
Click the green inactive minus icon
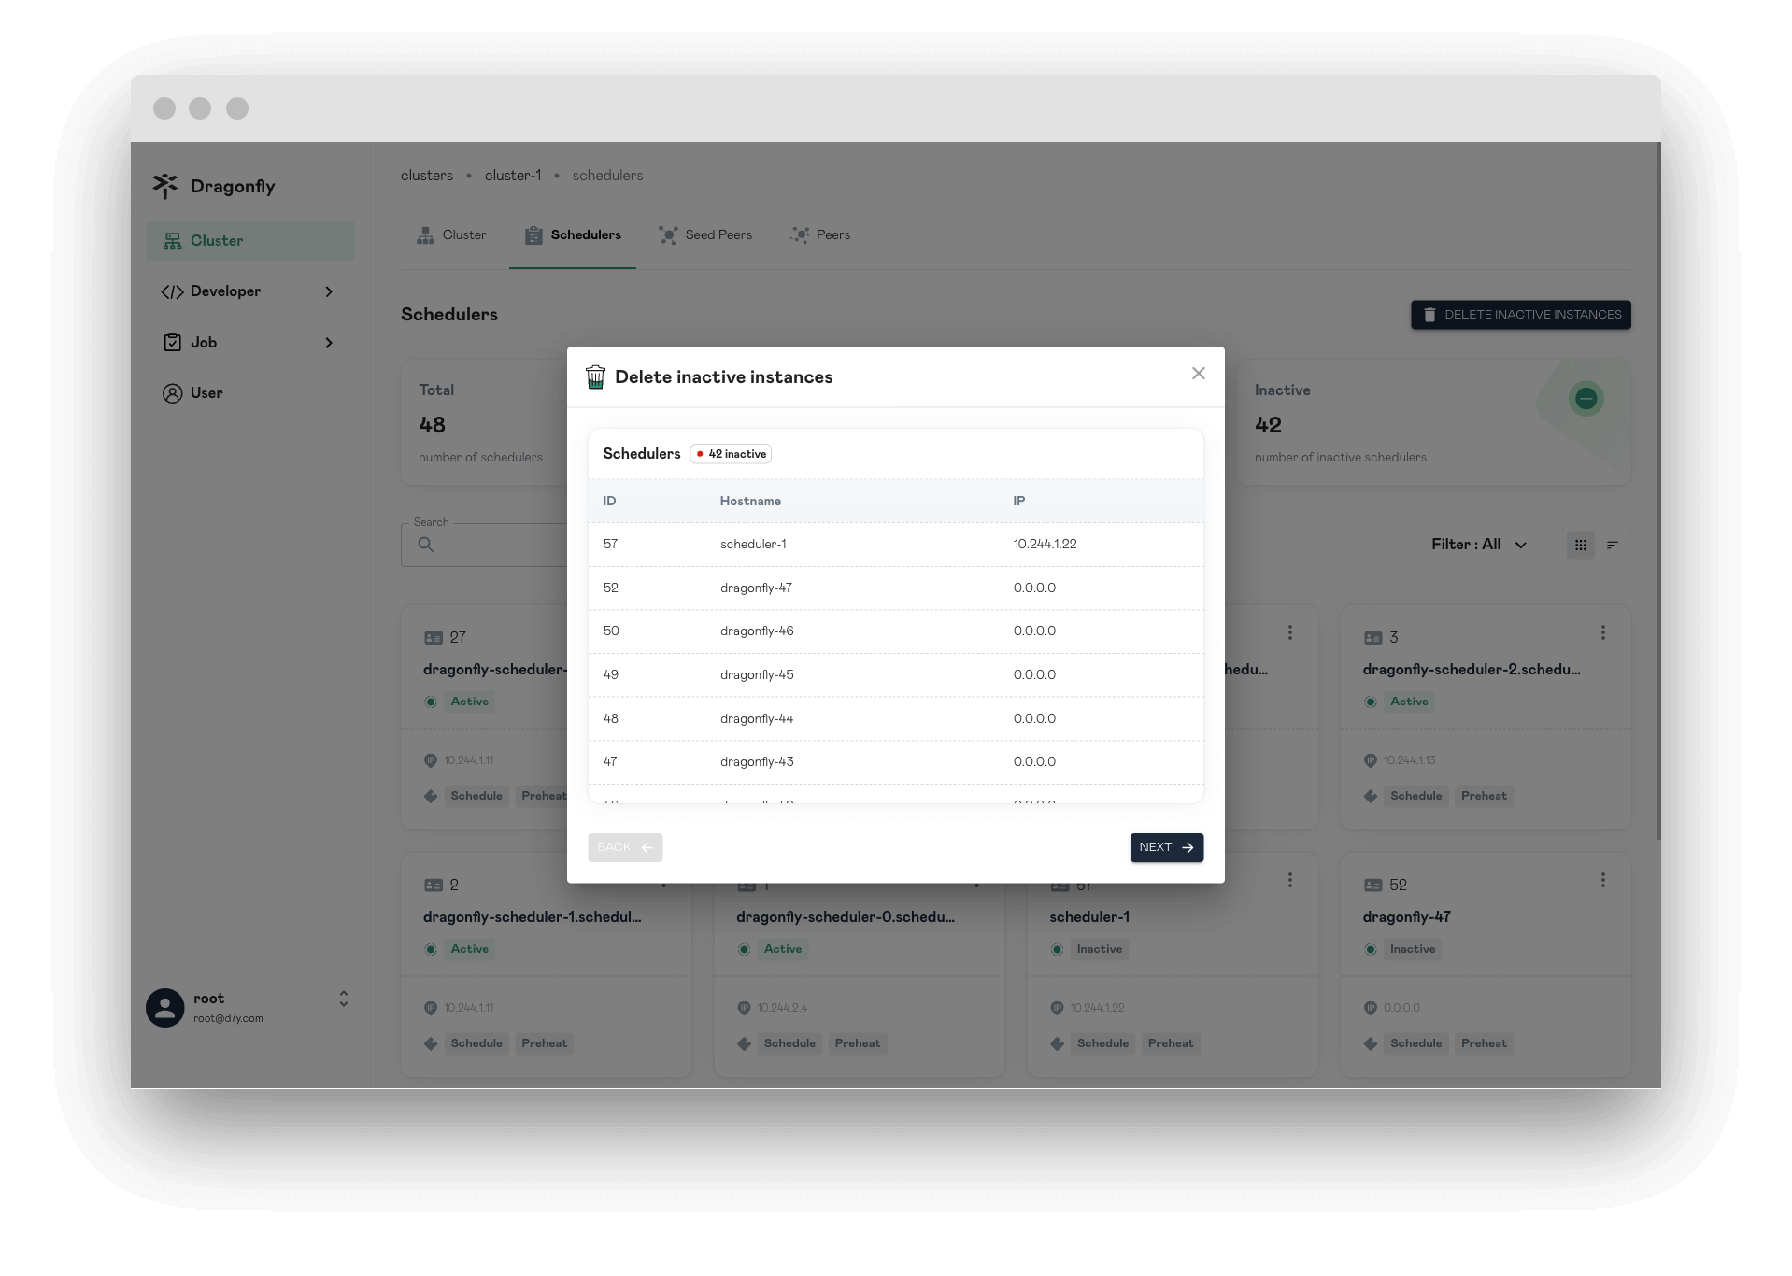click(x=1586, y=399)
